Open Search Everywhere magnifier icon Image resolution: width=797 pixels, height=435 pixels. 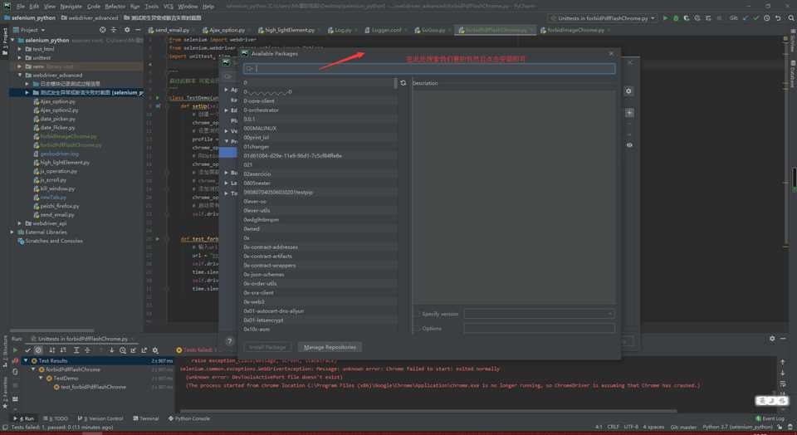coord(791,17)
